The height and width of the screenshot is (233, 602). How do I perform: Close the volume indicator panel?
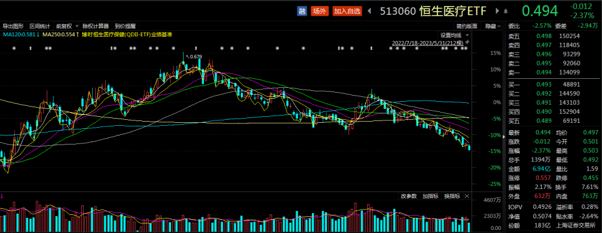pyautogui.click(x=467, y=196)
